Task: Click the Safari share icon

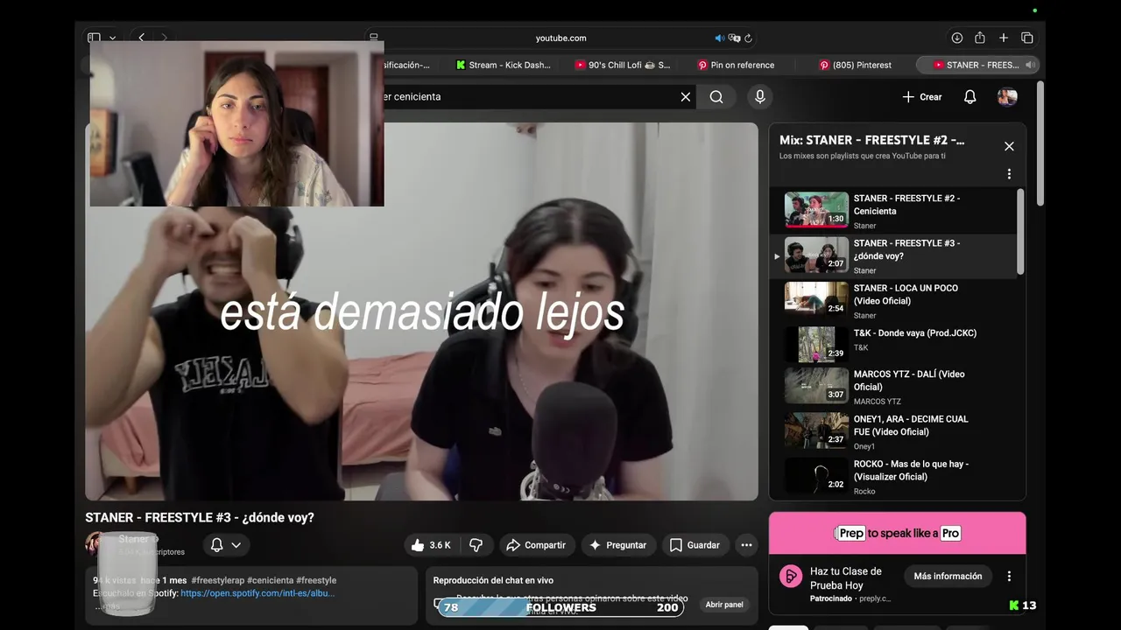Action: [x=980, y=38]
